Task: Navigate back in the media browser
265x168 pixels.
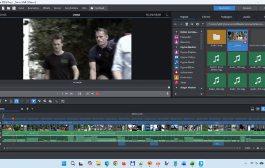Action: pyautogui.click(x=176, y=24)
